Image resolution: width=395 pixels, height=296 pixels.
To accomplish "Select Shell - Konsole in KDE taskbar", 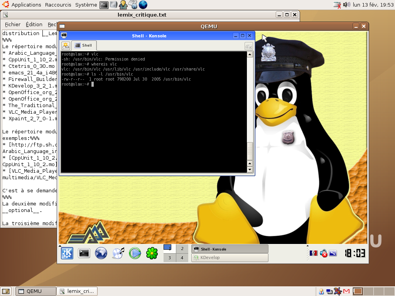I will 230,249.
